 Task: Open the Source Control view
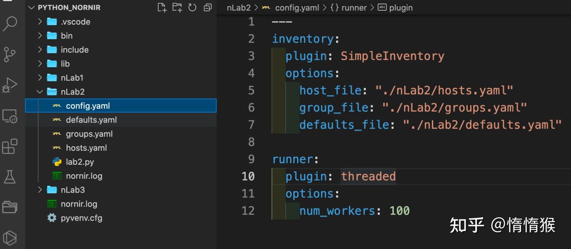click(x=10, y=54)
